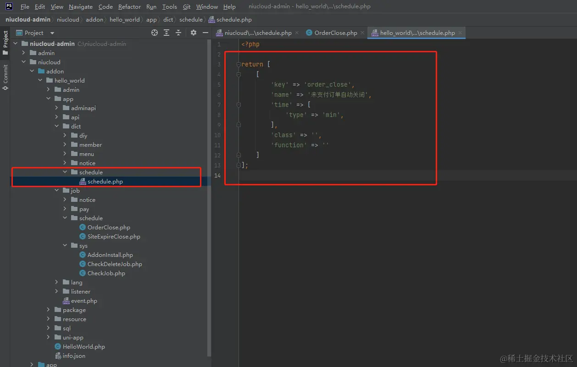The width and height of the screenshot is (577, 367).
Task: Collapse the dict folder
Action: point(57,126)
